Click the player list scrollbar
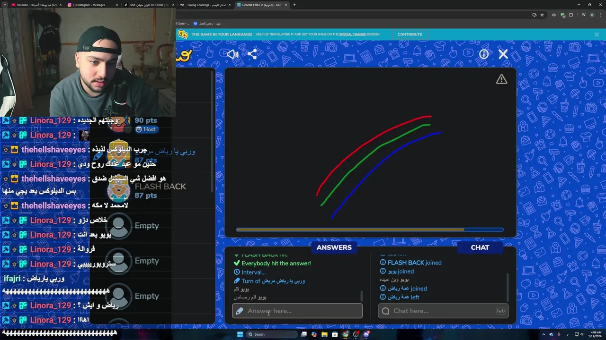606x340 pixels. pos(213,132)
